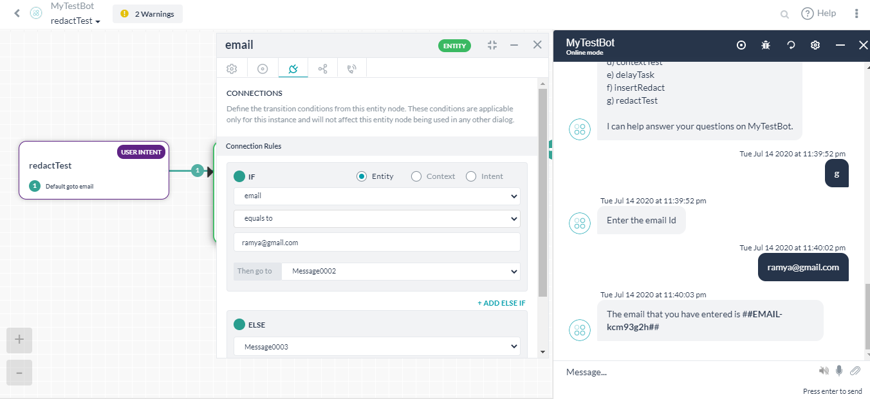Image resolution: width=870 pixels, height=399 pixels.
Task: Open the IVR voice call properties tab
Action: (352, 69)
